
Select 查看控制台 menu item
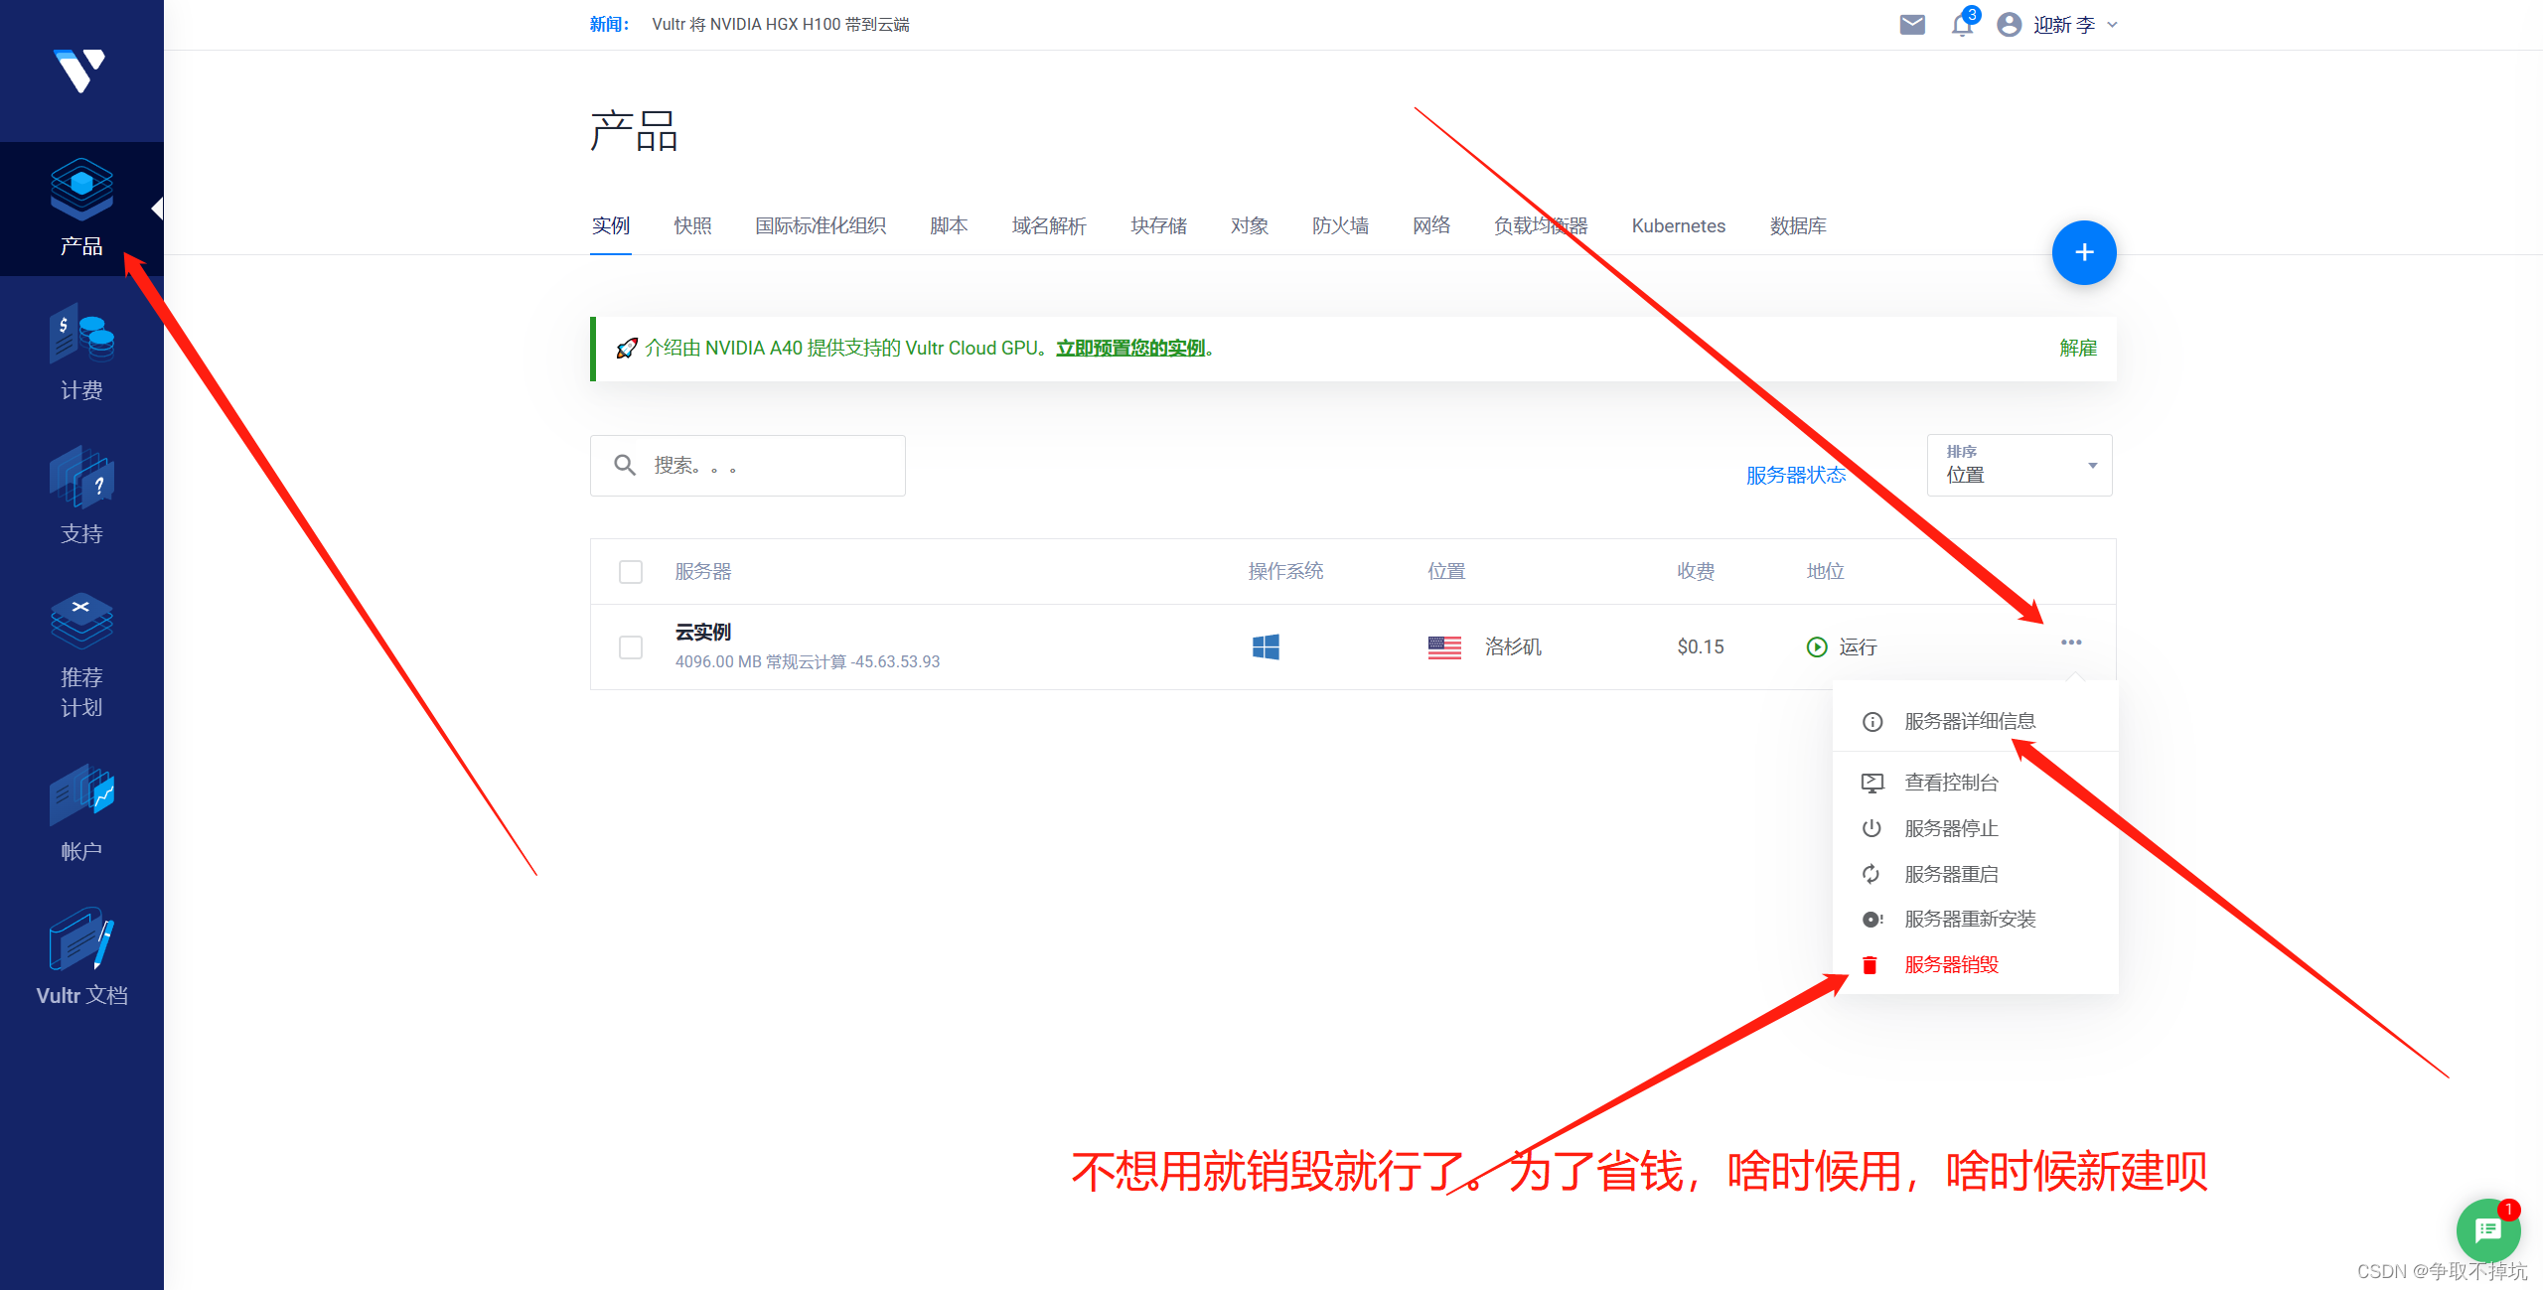point(1975,783)
